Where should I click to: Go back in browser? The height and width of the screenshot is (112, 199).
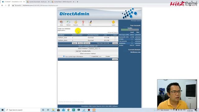pos(2,6)
